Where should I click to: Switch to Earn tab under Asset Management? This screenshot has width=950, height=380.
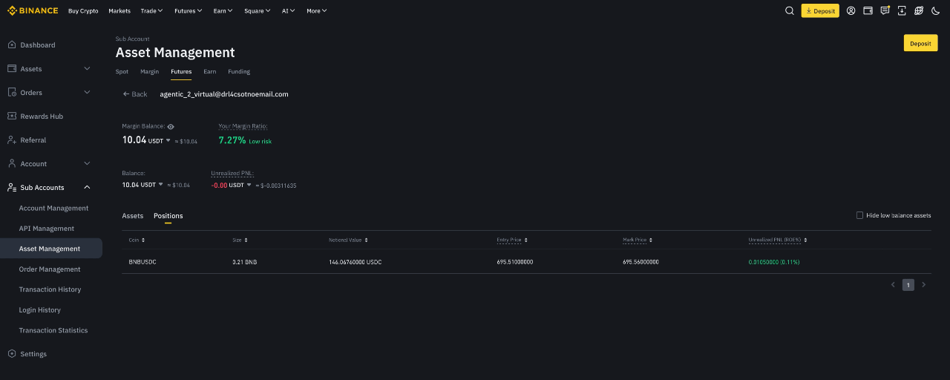[x=210, y=71]
